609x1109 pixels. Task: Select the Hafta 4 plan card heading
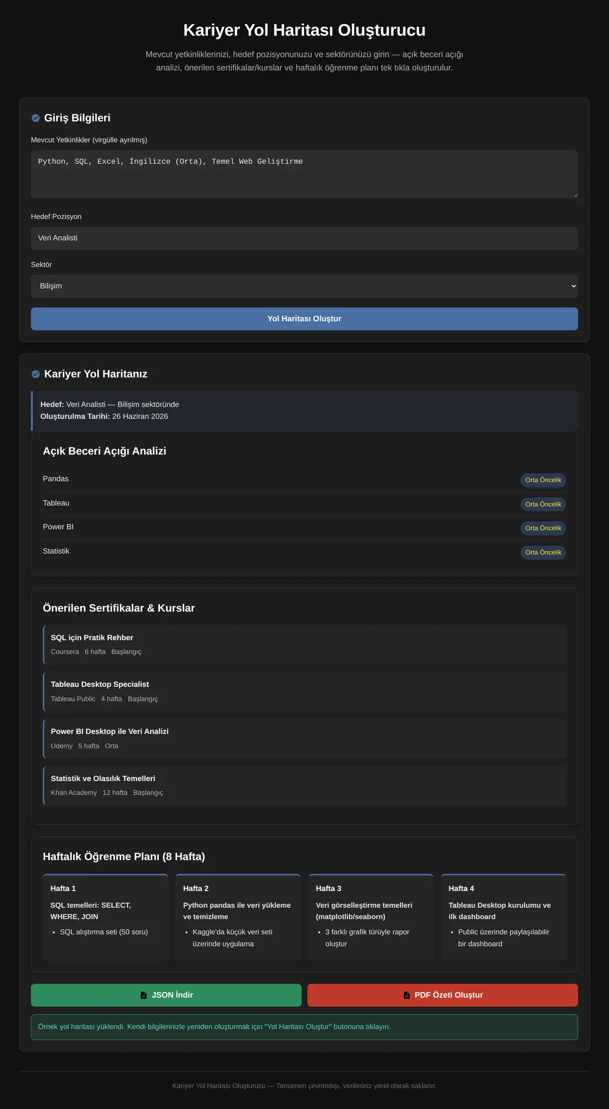coord(461,889)
